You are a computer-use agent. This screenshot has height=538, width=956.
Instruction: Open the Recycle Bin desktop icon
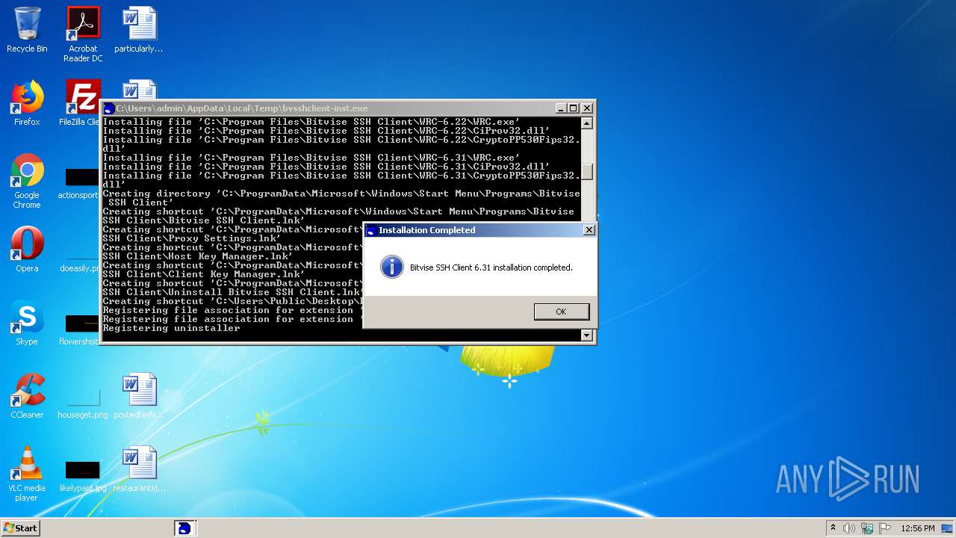click(27, 30)
